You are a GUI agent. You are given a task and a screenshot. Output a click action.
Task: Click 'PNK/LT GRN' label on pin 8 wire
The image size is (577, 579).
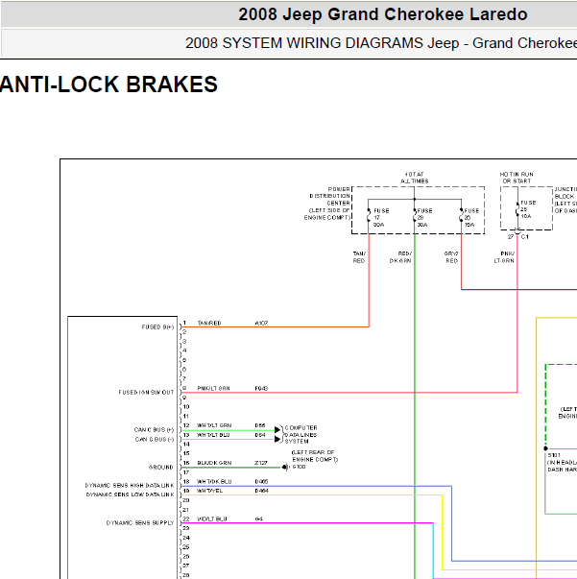(213, 389)
